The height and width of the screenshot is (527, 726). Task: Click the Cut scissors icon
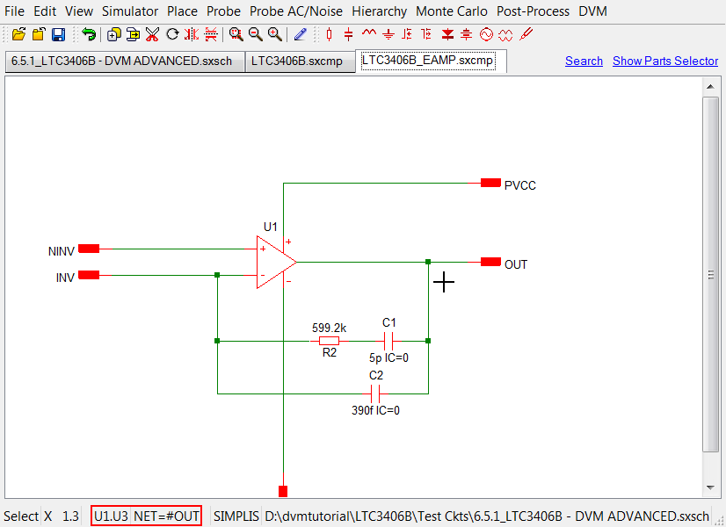[x=152, y=34]
